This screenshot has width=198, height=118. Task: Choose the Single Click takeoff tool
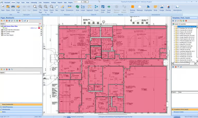[x=103, y=9]
